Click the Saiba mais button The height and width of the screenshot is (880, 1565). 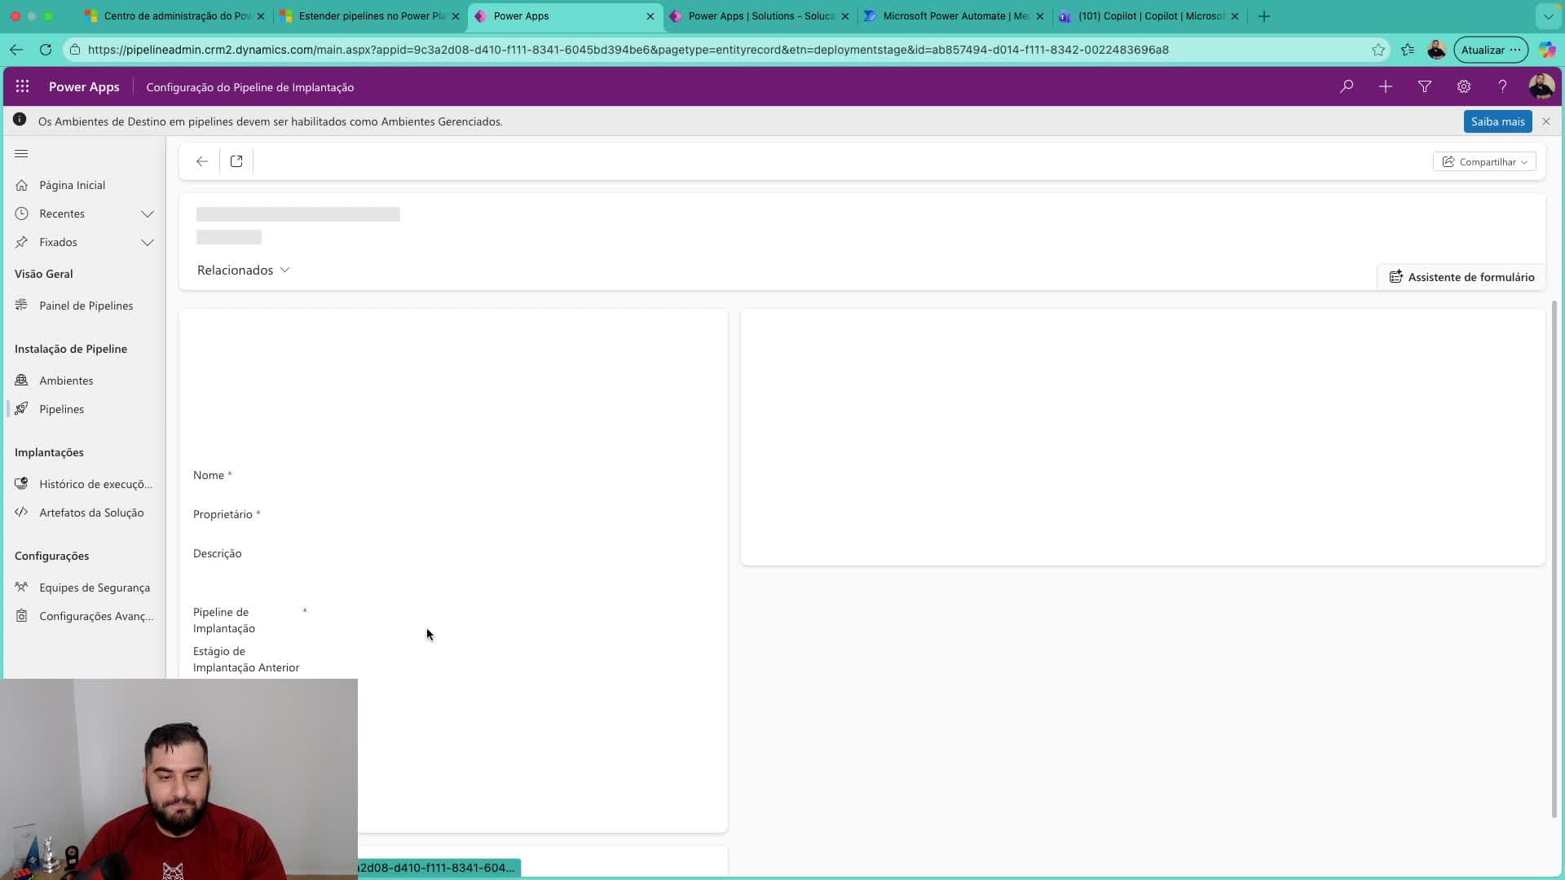pyautogui.click(x=1498, y=121)
